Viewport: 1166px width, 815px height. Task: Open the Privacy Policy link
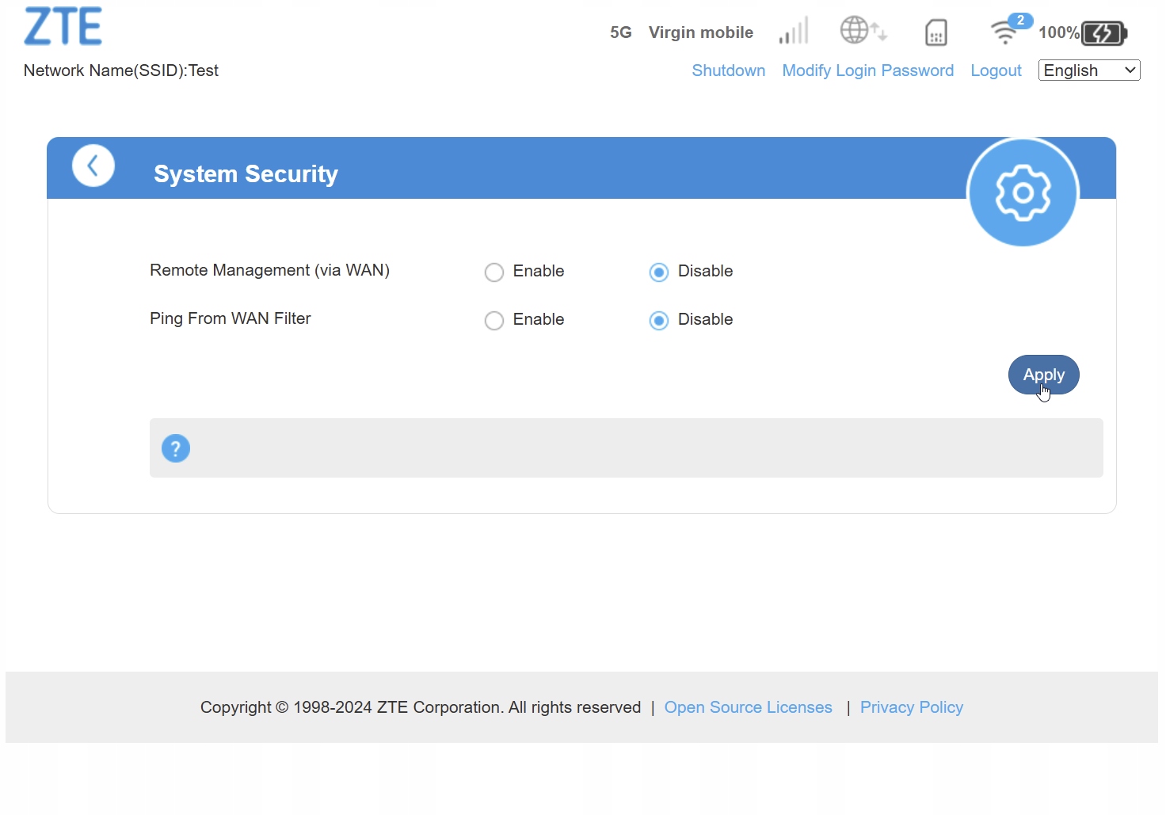(911, 707)
